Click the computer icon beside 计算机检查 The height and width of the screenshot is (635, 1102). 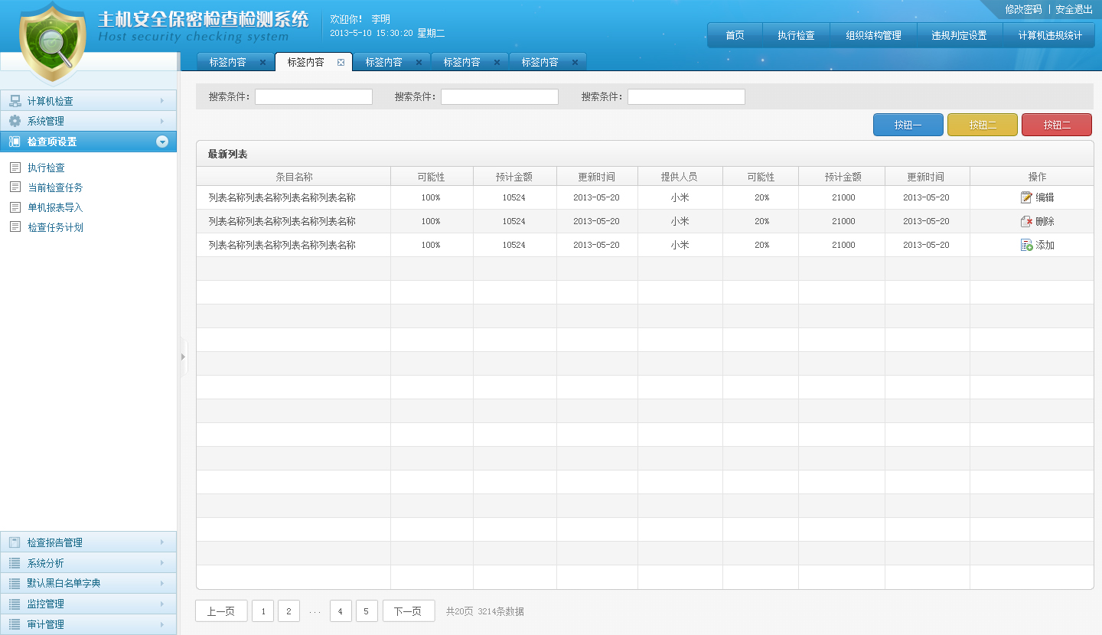(15, 101)
